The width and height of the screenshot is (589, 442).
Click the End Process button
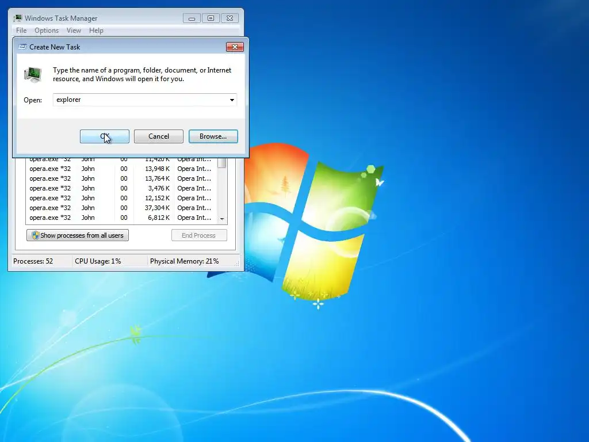tap(199, 235)
